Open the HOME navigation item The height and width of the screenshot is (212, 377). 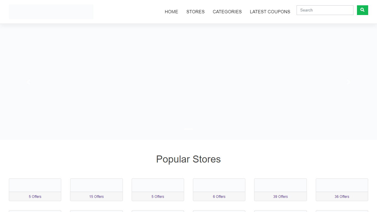pos(171,12)
